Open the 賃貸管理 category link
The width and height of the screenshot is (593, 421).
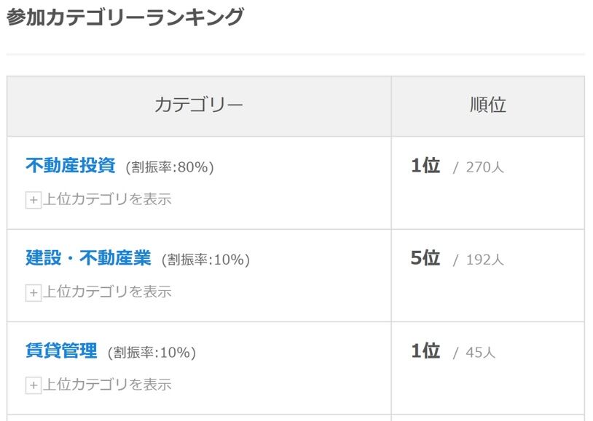(61, 351)
